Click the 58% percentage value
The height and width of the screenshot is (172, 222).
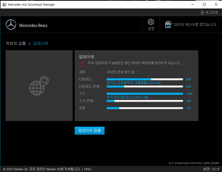[188, 79]
